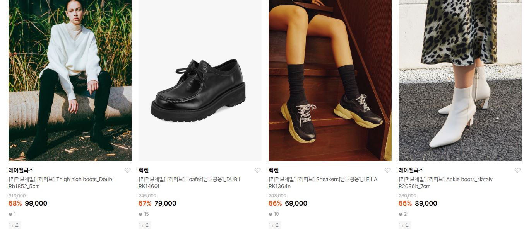
Task: Open Sneakers LEILA RK1364n product title
Action: pyautogui.click(x=323, y=183)
